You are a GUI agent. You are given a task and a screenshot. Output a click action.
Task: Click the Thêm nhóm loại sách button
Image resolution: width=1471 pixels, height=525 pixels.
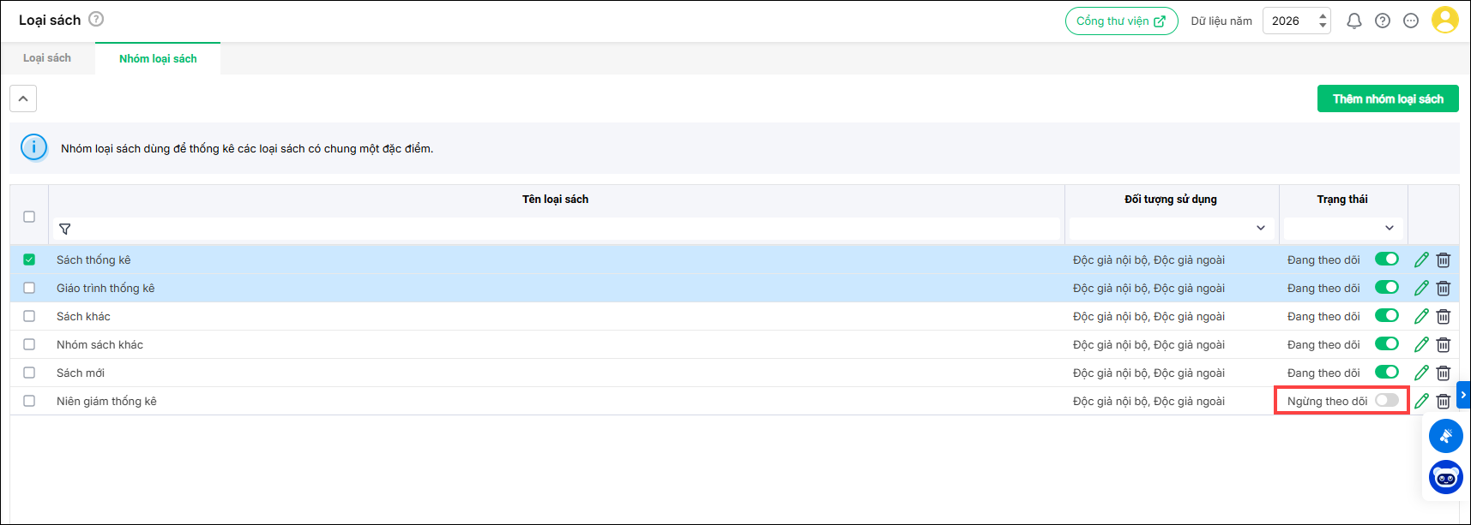coord(1387,98)
